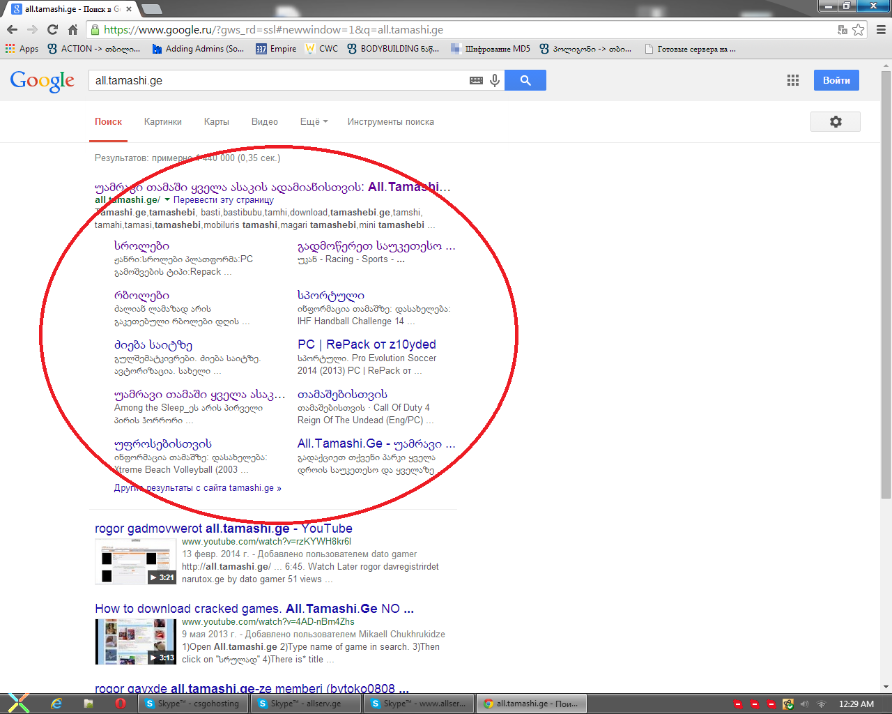Click the Google search input field
The image size is (892, 714).
[279, 80]
